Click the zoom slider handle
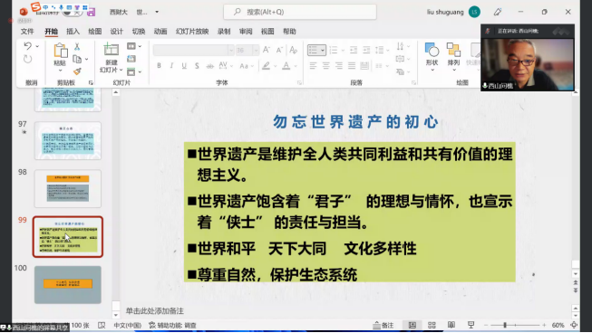 coord(505,325)
